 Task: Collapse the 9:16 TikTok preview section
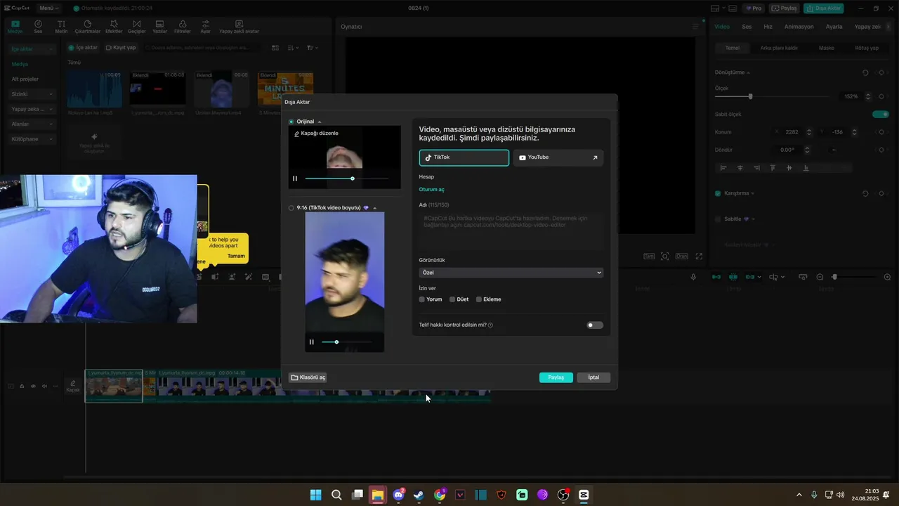coord(375,208)
